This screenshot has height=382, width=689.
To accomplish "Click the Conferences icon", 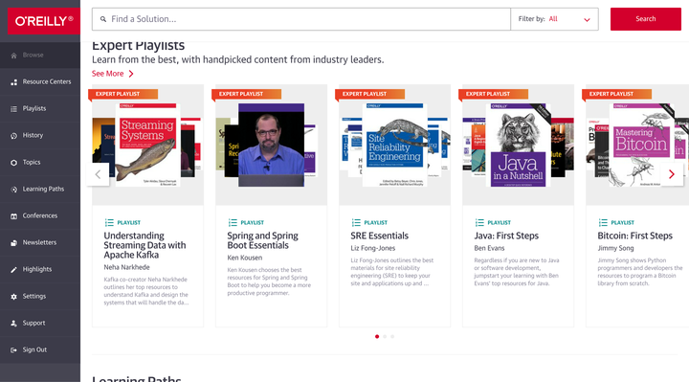I will pos(13,216).
